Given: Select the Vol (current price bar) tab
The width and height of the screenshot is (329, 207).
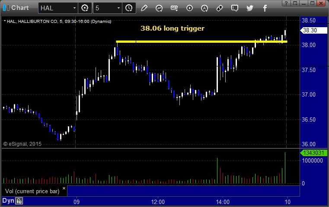Looking at the screenshot, I should (x=32, y=191).
